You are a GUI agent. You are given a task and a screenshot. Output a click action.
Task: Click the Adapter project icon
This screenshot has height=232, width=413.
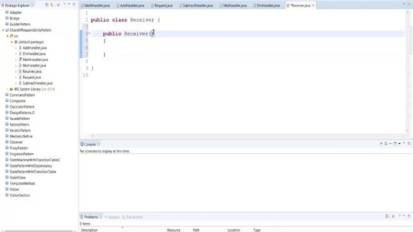pos(7,12)
